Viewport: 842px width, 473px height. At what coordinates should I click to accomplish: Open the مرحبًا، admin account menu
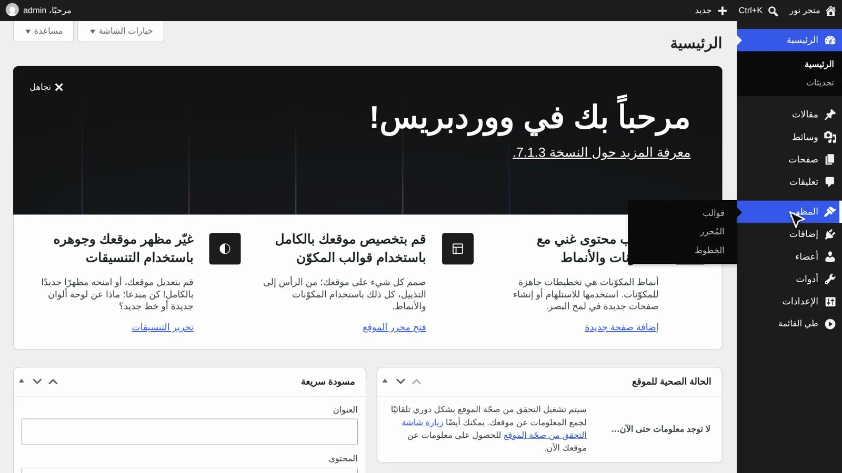(x=38, y=11)
